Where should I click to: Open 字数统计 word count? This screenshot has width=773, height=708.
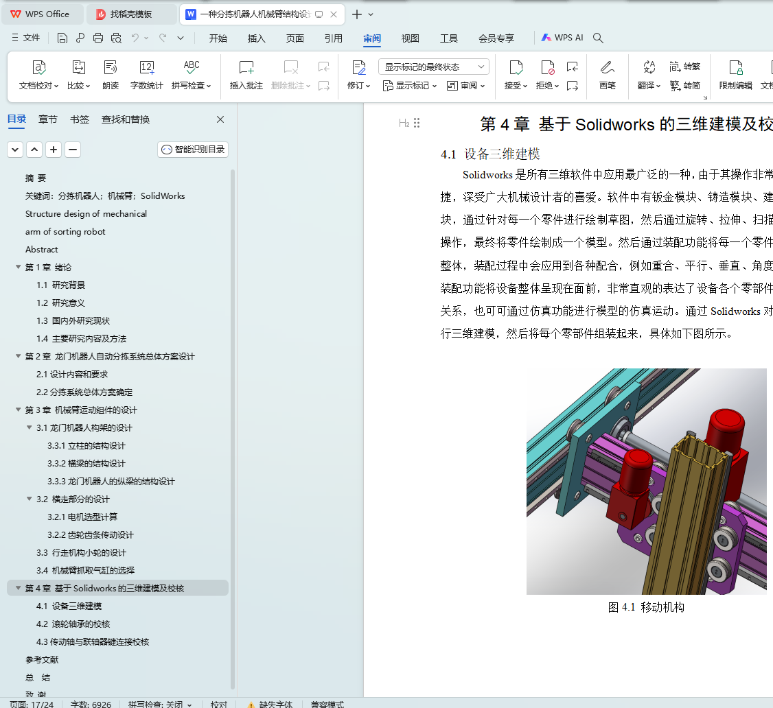[146, 75]
